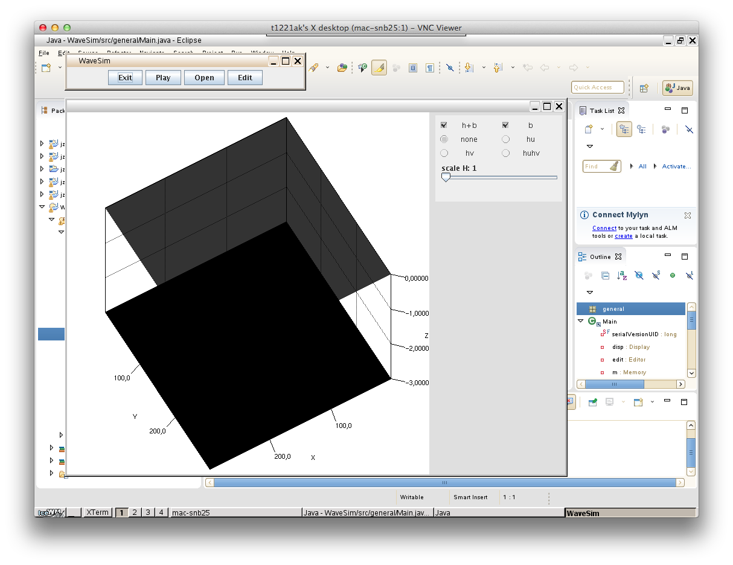Select the hv radio button
This screenshot has height=565, width=733.
pyautogui.click(x=444, y=153)
